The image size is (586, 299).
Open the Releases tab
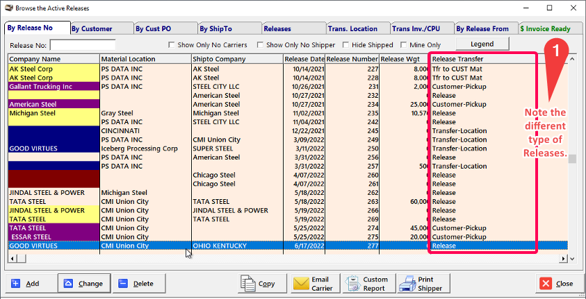click(294, 28)
